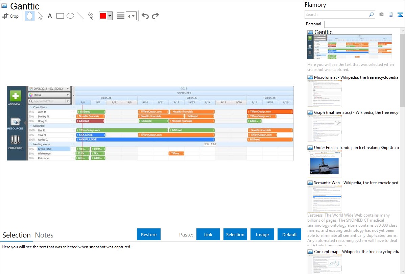Image resolution: width=405 pixels, height=274 pixels.
Task: Paste as Selection button
Action: click(235, 234)
